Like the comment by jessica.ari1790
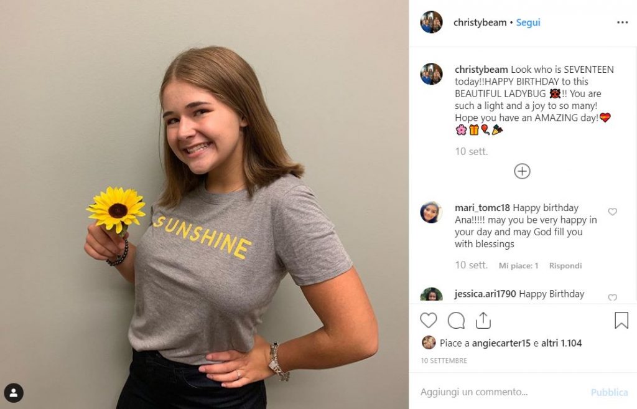Viewport: 637px width, 409px height. [612, 298]
